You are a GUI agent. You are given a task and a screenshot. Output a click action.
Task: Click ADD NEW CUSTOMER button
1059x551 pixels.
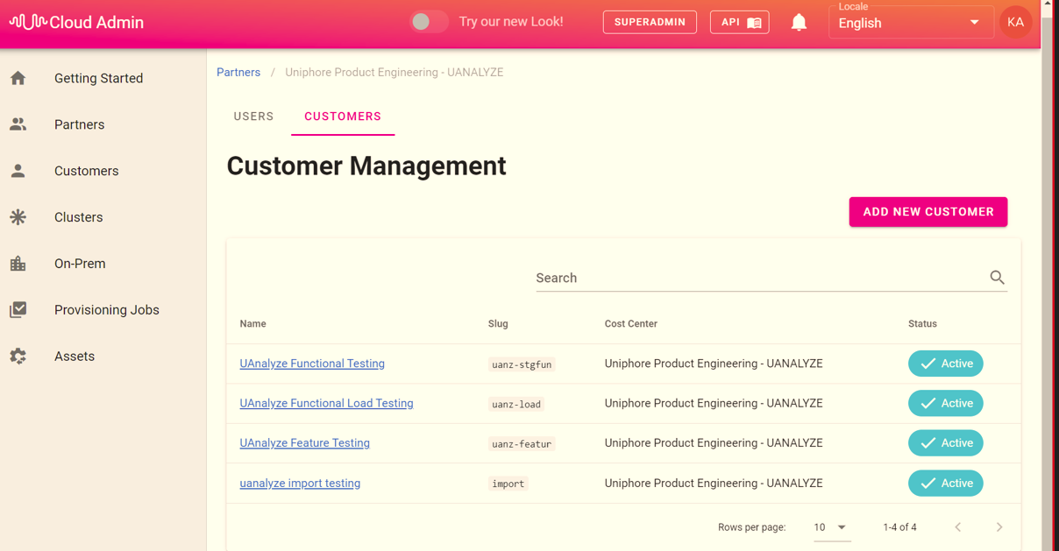point(928,212)
